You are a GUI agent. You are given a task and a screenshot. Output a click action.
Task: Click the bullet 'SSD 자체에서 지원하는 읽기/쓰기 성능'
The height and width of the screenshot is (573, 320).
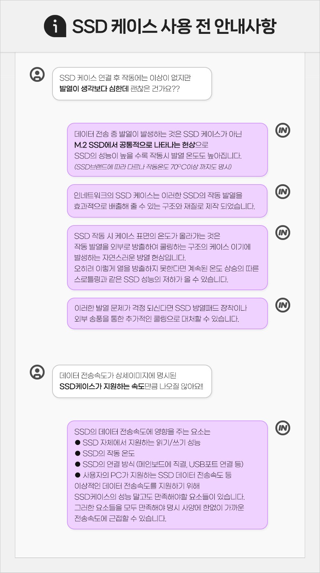(x=141, y=442)
